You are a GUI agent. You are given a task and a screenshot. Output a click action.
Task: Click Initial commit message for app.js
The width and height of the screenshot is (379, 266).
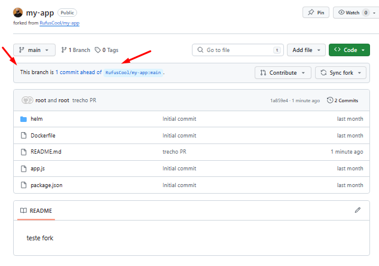[x=179, y=169]
